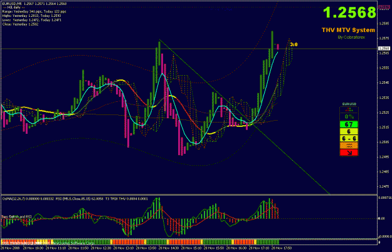Click the last pink candle on the chart
392x252 pixels.
pyautogui.click(x=278, y=47)
